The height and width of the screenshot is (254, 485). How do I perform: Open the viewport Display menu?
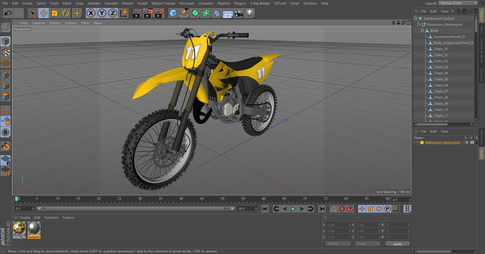[x=55, y=23]
